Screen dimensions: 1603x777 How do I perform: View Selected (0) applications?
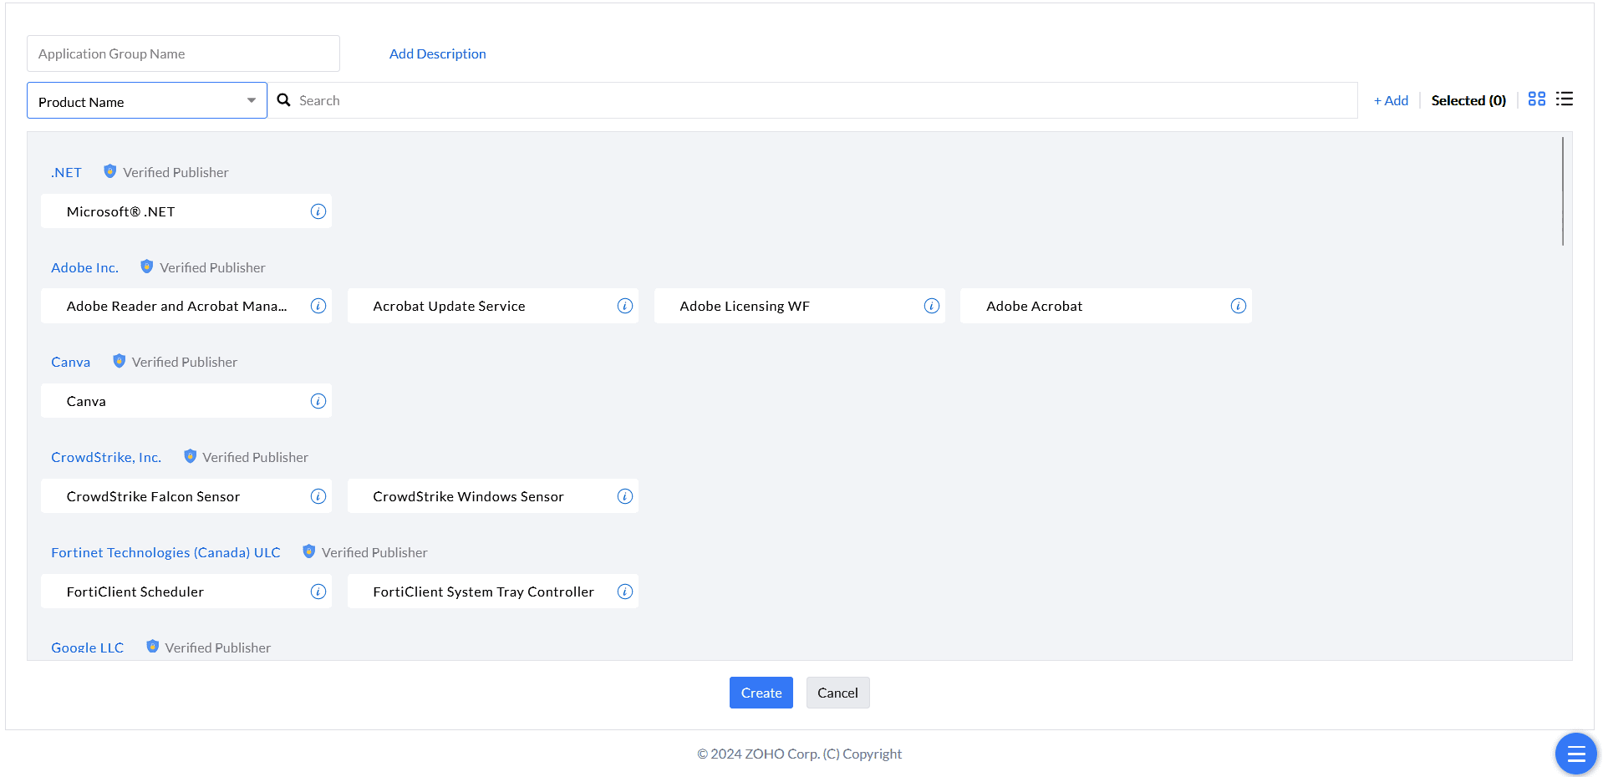[1468, 100]
